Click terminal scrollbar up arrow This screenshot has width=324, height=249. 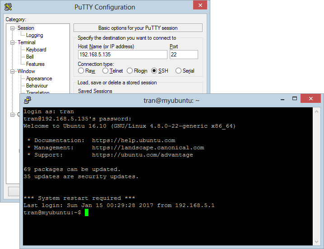click(316, 111)
